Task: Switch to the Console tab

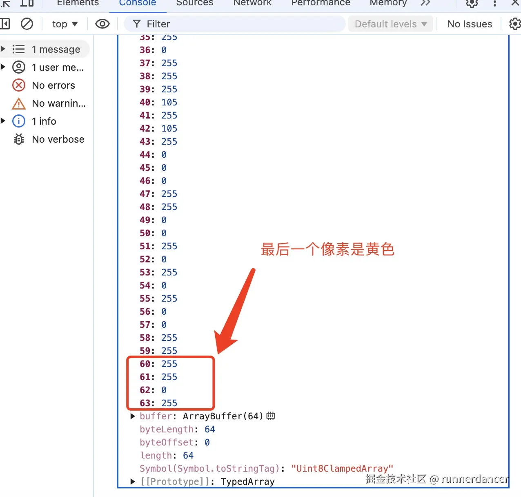Action: 138,3
